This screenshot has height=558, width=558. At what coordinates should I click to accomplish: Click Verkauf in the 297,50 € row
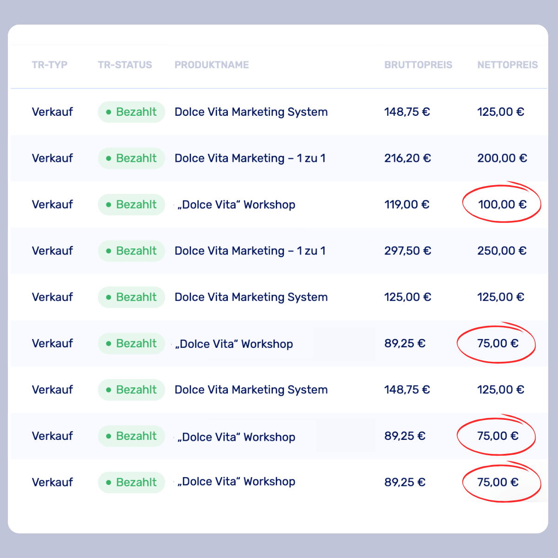(52, 251)
